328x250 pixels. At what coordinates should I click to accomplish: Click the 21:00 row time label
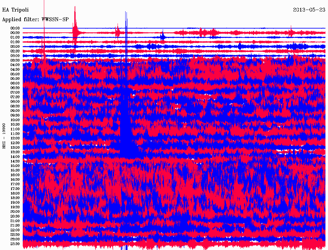click(15, 221)
